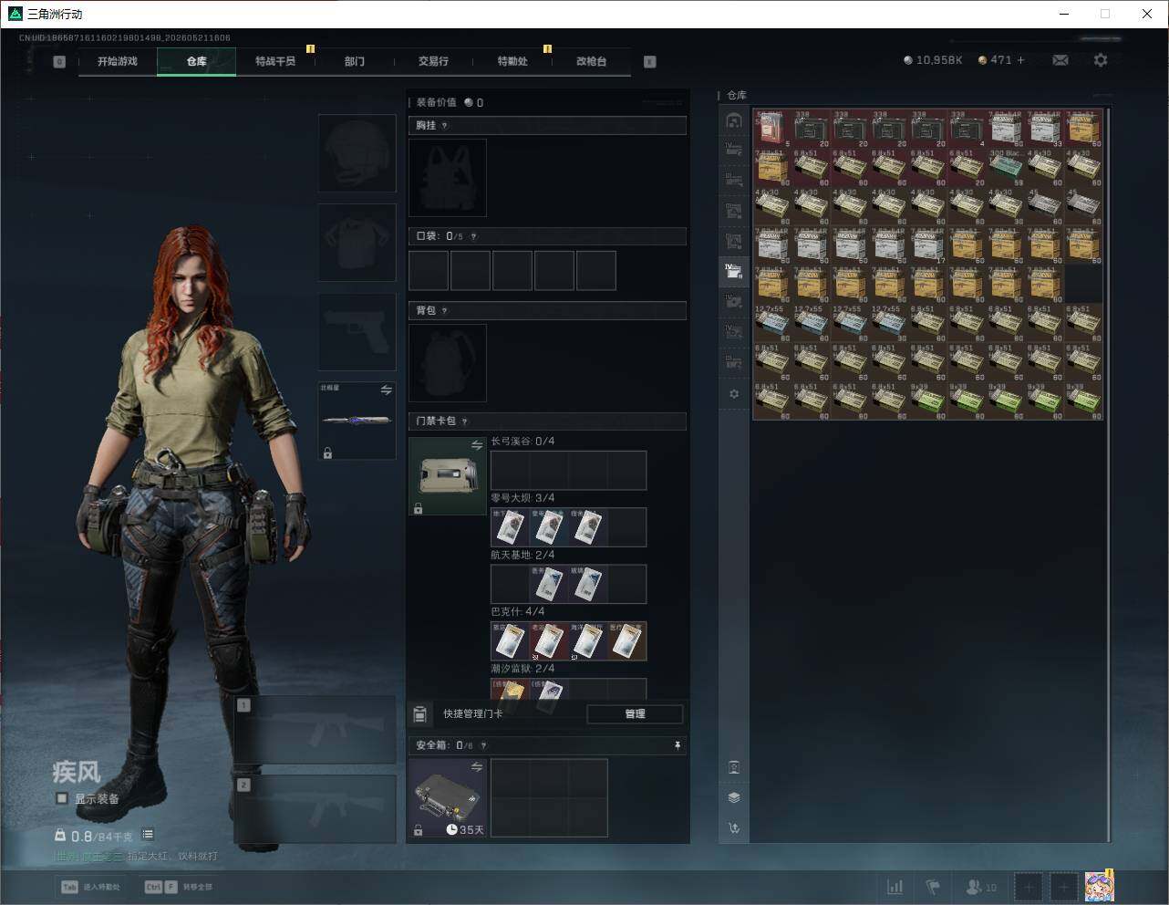Click the 进入特勤处 shortcut button

pos(91,887)
